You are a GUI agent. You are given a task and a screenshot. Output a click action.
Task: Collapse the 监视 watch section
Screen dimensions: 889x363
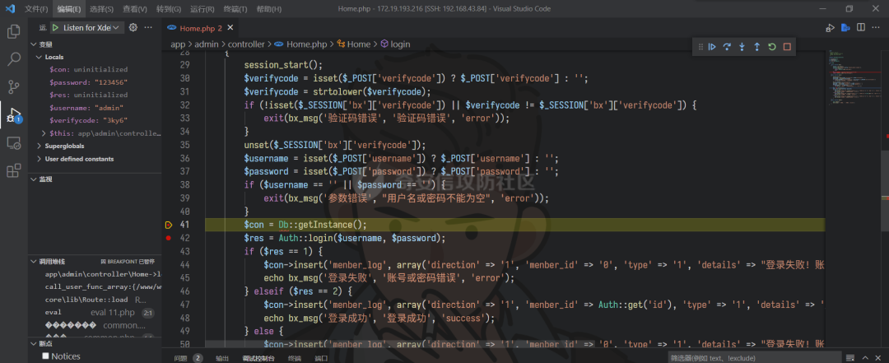tap(34, 179)
